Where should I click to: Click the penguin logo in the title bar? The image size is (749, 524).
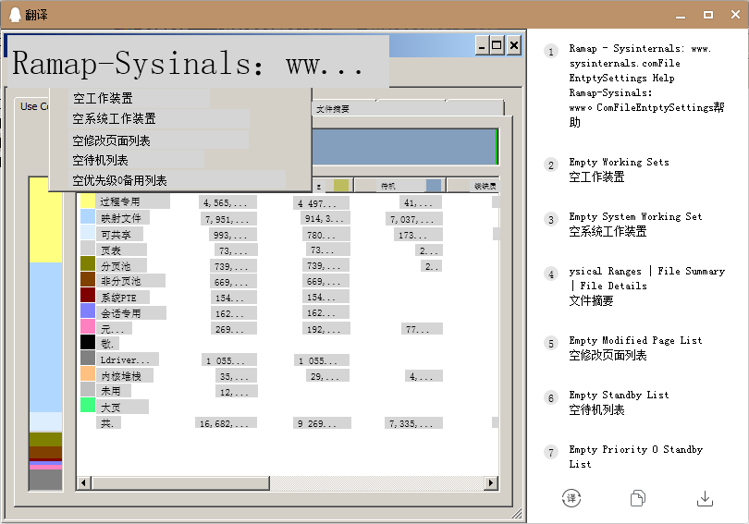[x=16, y=14]
